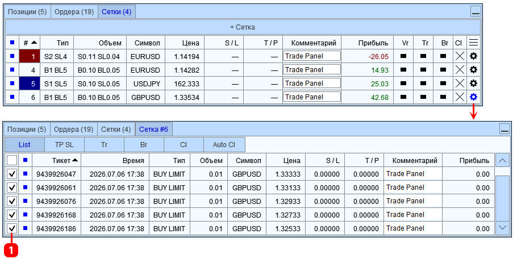Switch to Ордера (19) tab in upper panel
Screen dimensions: 517x263
coord(74,12)
